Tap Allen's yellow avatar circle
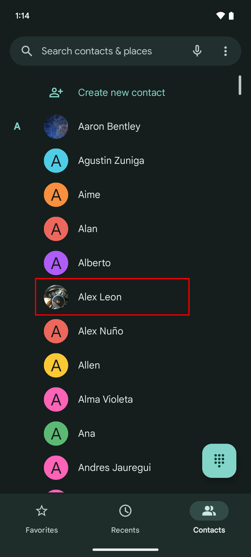251x557 pixels. (x=56, y=365)
